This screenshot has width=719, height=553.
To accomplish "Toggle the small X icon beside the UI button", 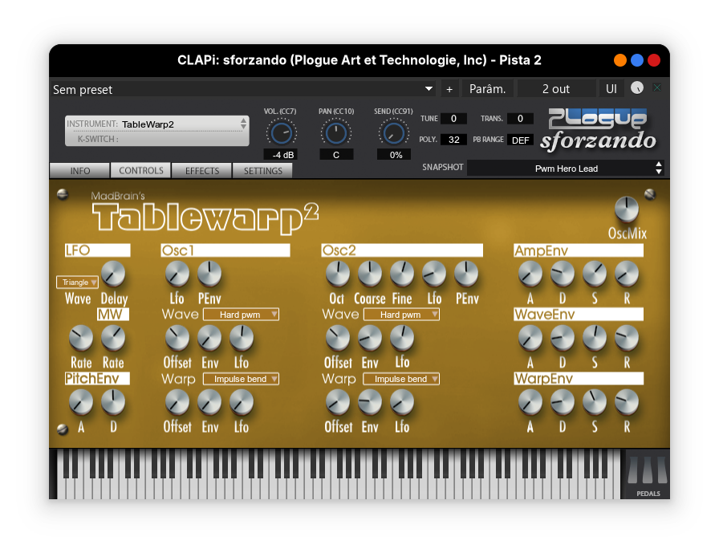I will click(657, 88).
